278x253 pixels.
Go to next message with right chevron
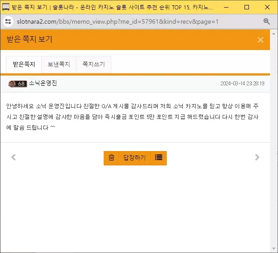[257, 157]
